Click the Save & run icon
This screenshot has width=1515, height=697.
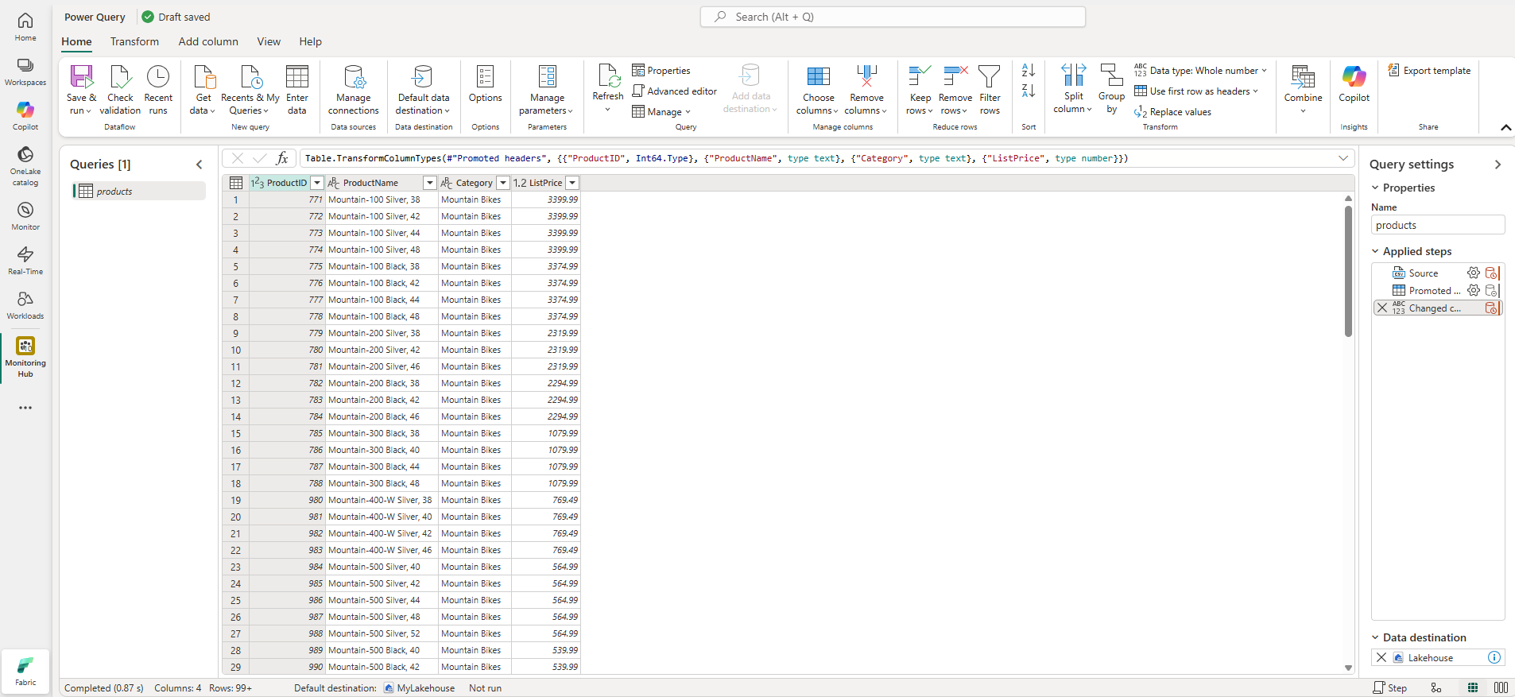(x=81, y=77)
